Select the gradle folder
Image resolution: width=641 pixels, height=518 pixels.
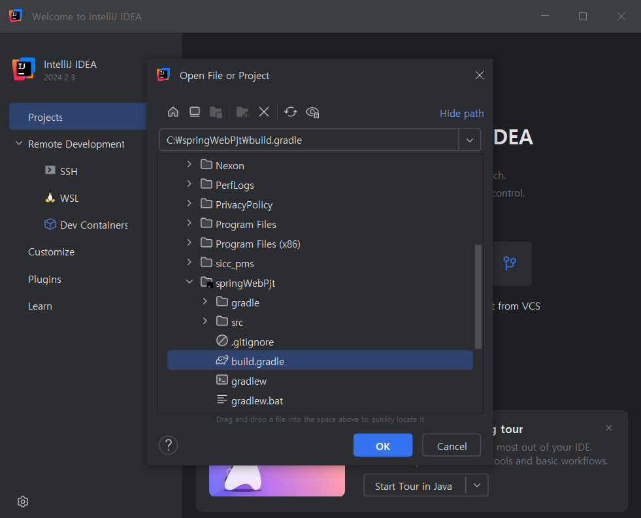(x=320, y=302)
